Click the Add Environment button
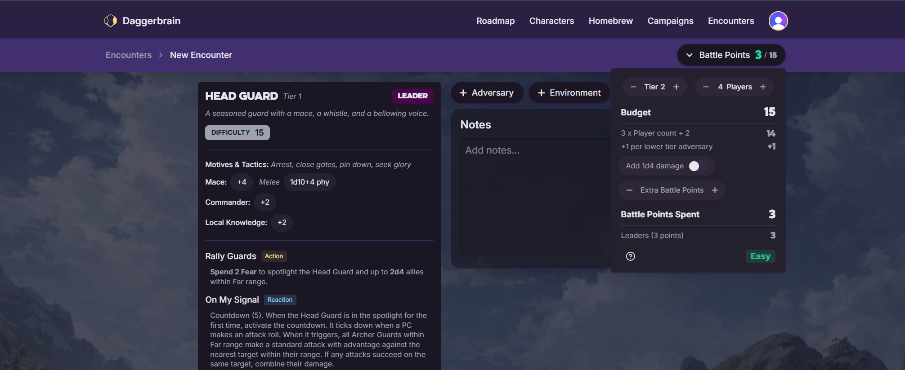The height and width of the screenshot is (370, 905). click(569, 93)
